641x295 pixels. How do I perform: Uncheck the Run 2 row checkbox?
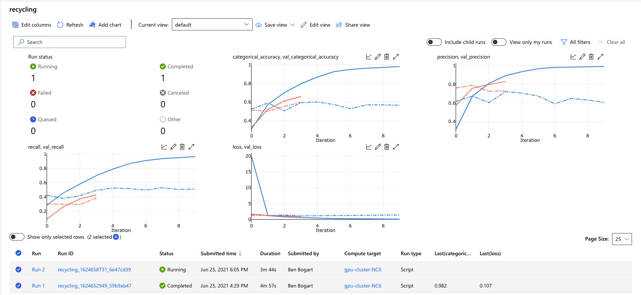click(x=18, y=269)
